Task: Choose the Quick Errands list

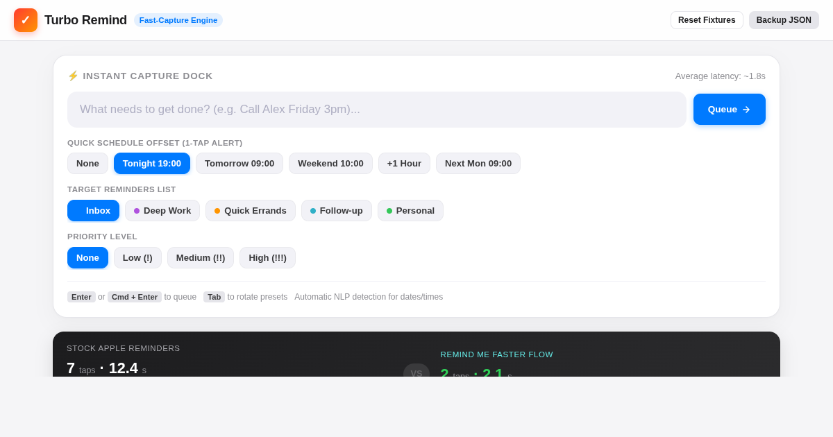Action: (251, 211)
